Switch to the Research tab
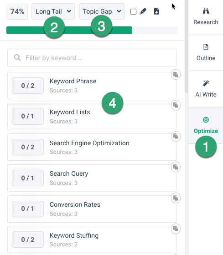The height and width of the screenshot is (255, 223). click(x=206, y=17)
